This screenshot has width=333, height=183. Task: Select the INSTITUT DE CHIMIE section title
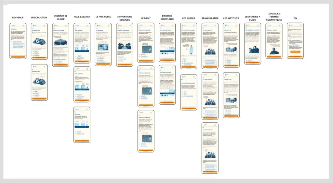pyautogui.click(x=61, y=17)
